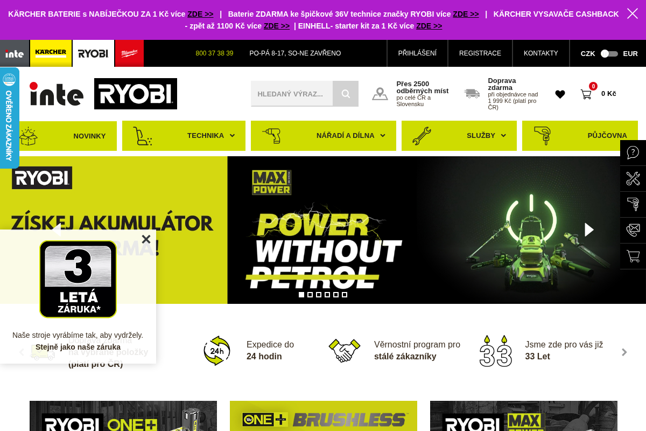This screenshot has width=646, height=431.
Task: Open the service tools sidebar icon
Action: pos(633,178)
